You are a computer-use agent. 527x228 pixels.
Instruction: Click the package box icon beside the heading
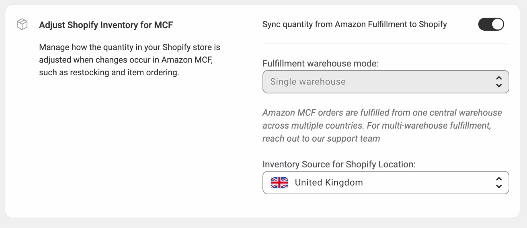(22, 25)
